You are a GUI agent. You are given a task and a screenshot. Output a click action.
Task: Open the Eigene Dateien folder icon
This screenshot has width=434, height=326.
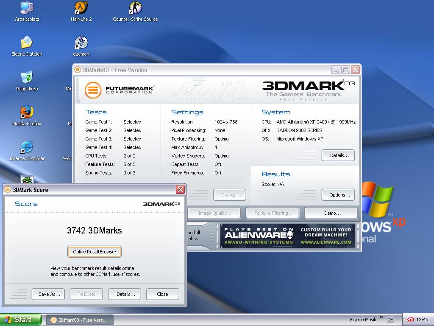point(27,46)
